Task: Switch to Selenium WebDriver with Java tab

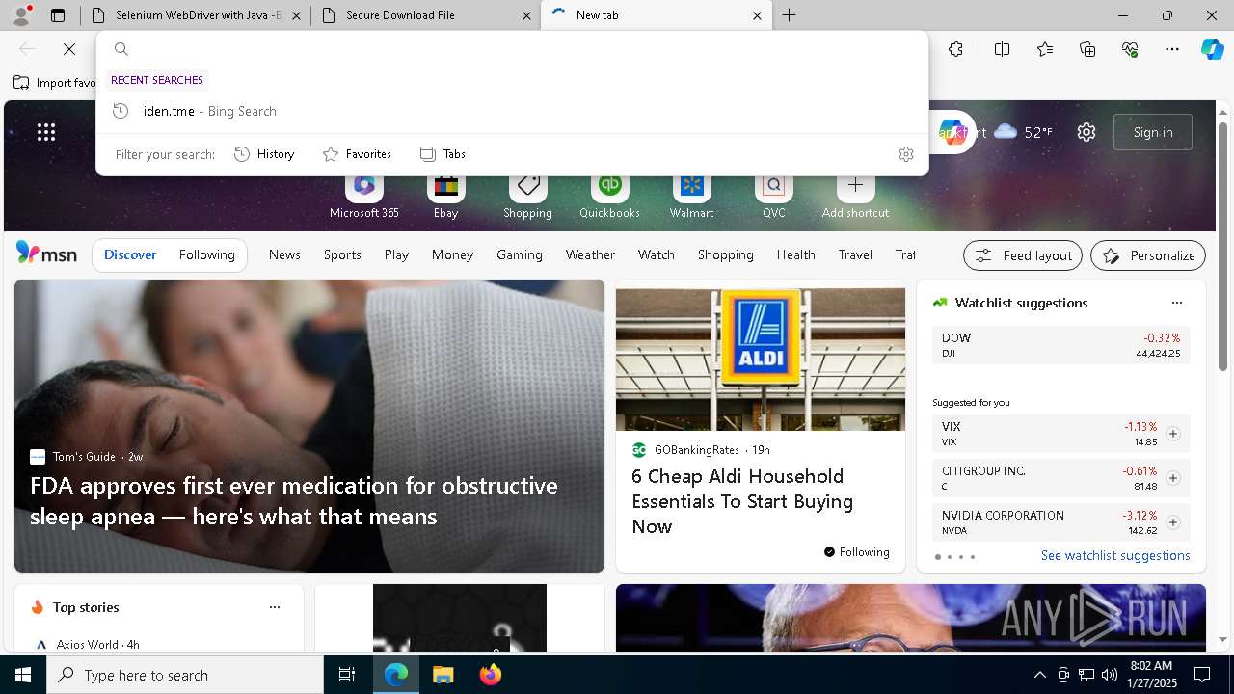Action: tap(196, 15)
